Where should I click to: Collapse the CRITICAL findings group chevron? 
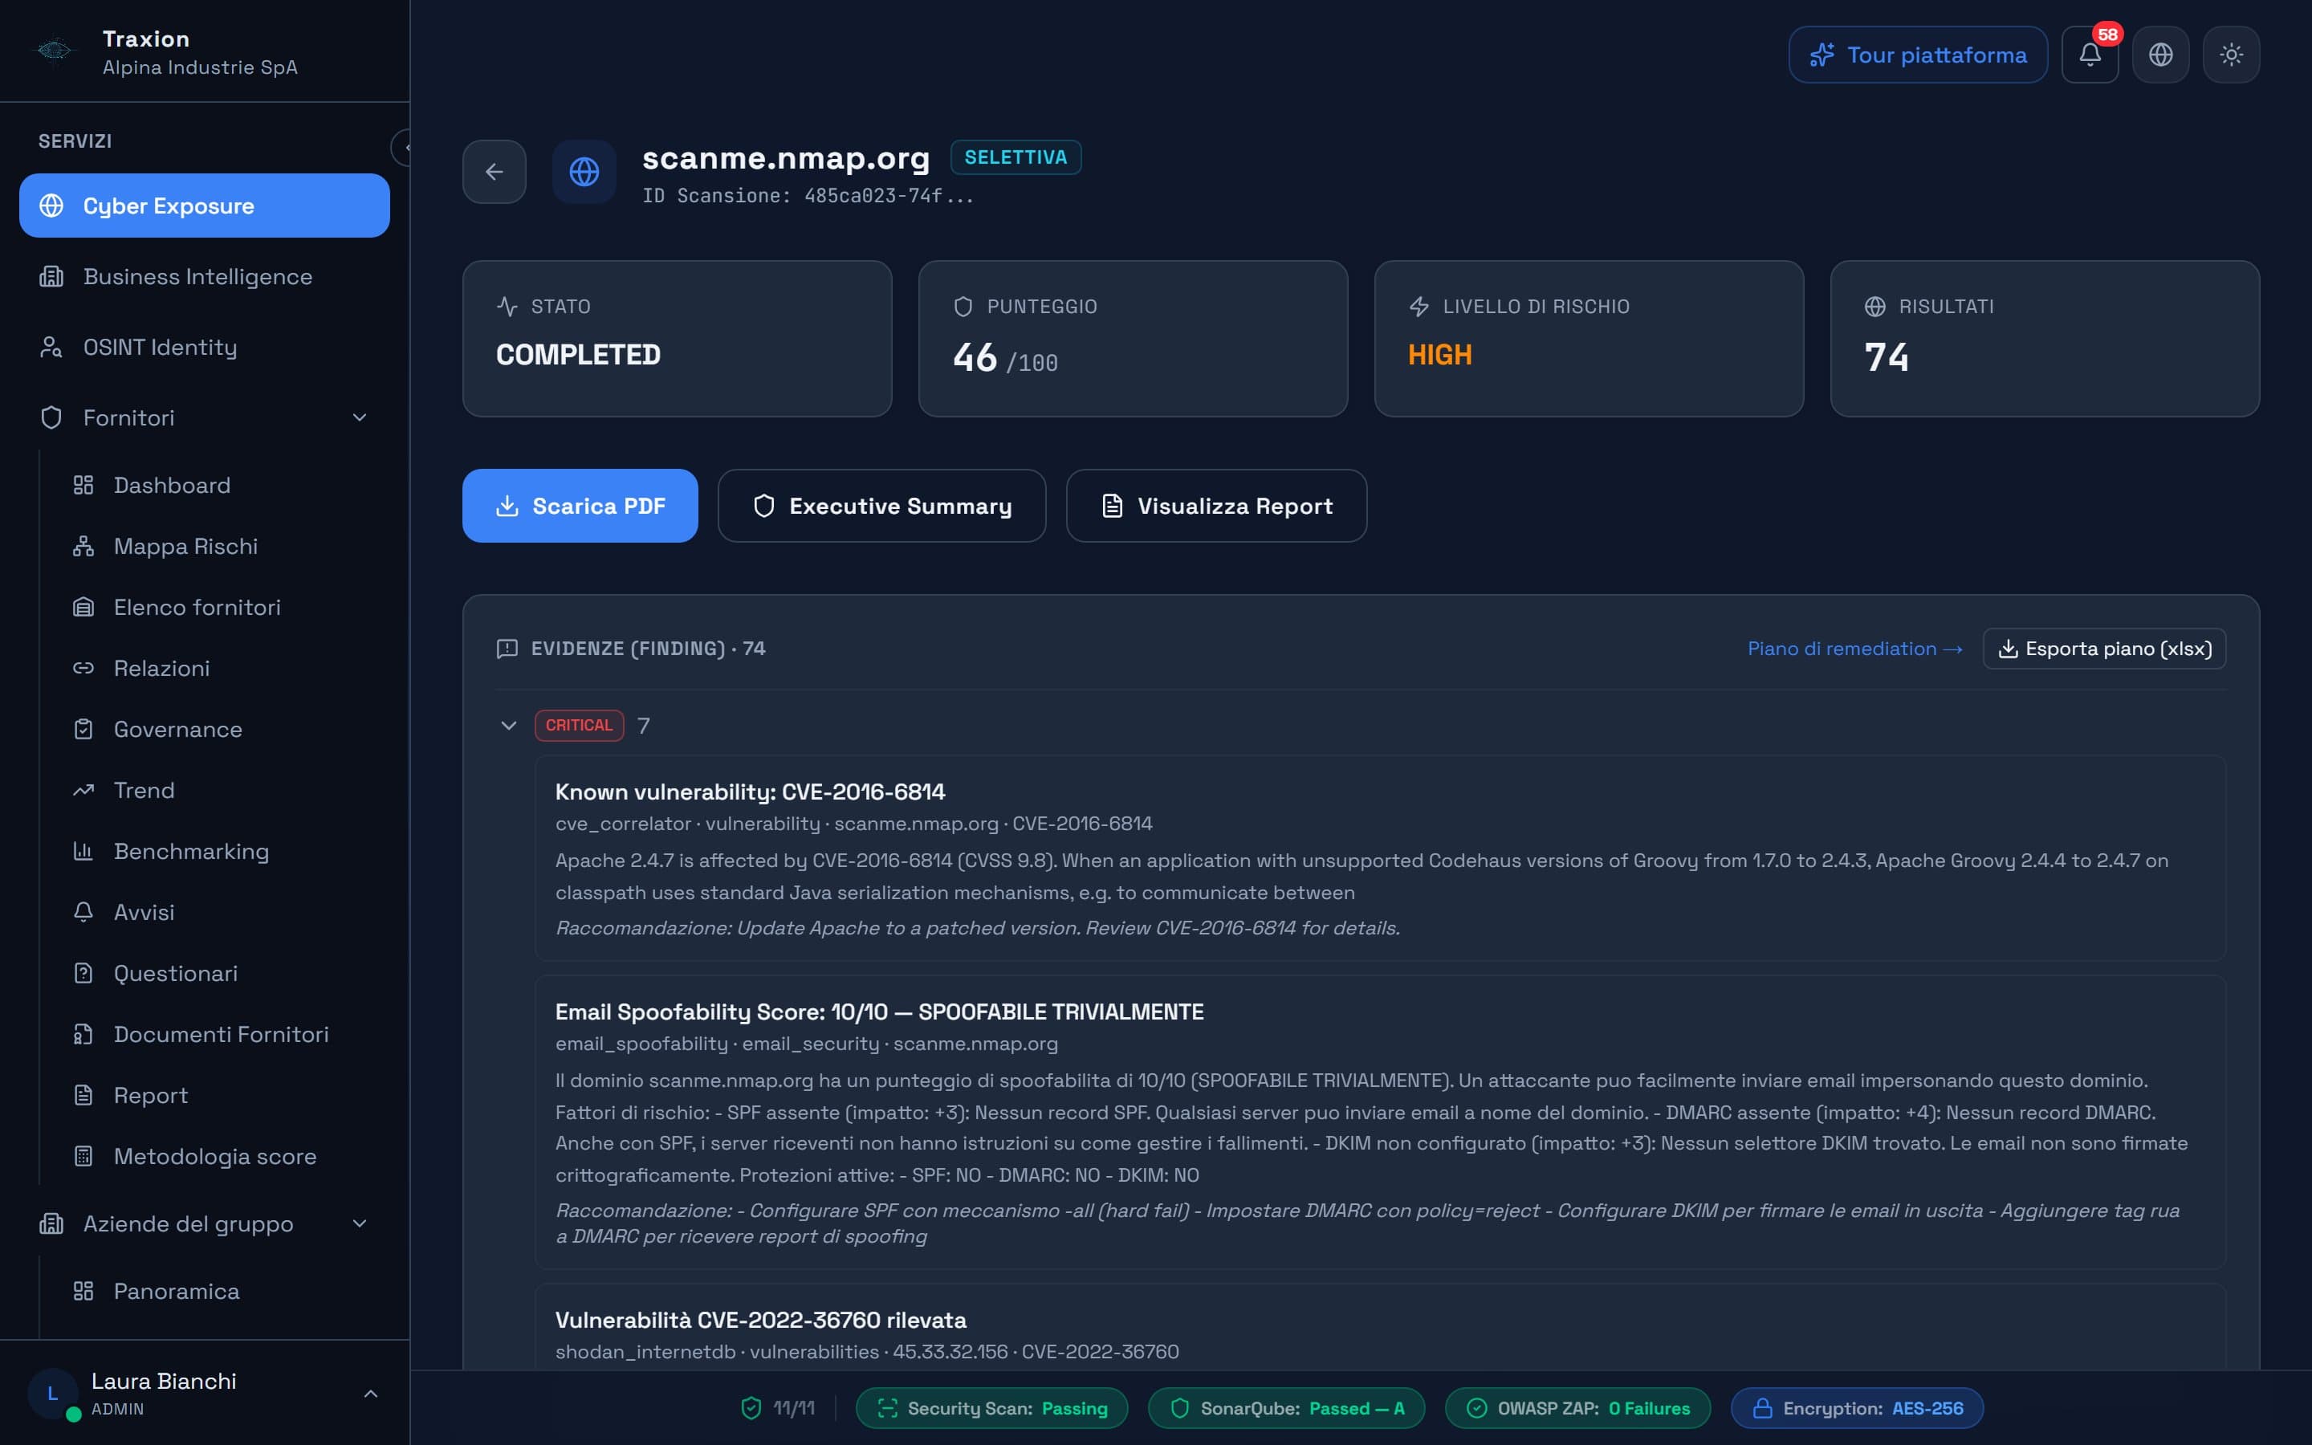point(508,726)
